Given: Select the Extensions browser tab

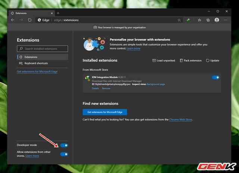Looking at the screenshot, I should pyautogui.click(x=31, y=13).
